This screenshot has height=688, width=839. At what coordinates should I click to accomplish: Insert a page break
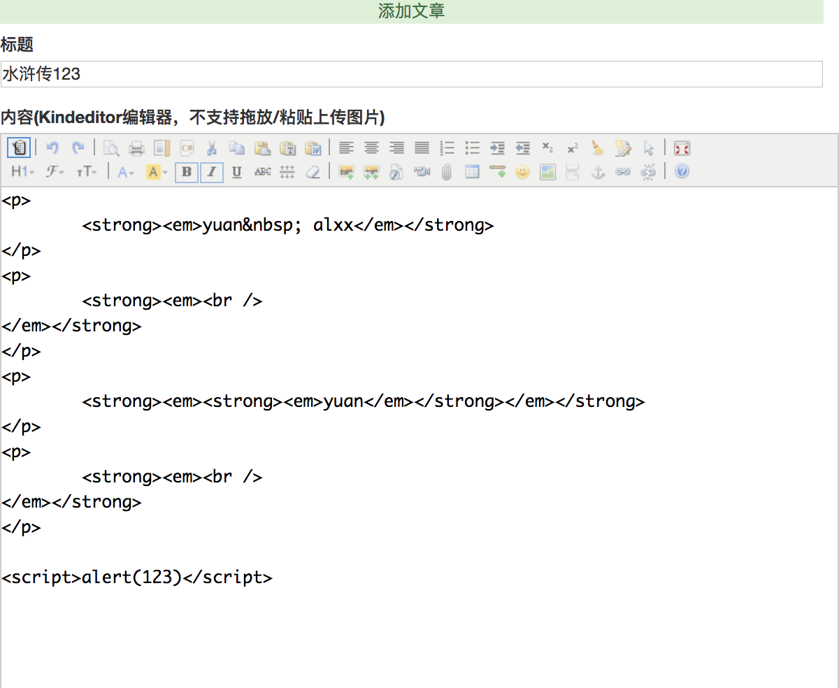coord(573,171)
